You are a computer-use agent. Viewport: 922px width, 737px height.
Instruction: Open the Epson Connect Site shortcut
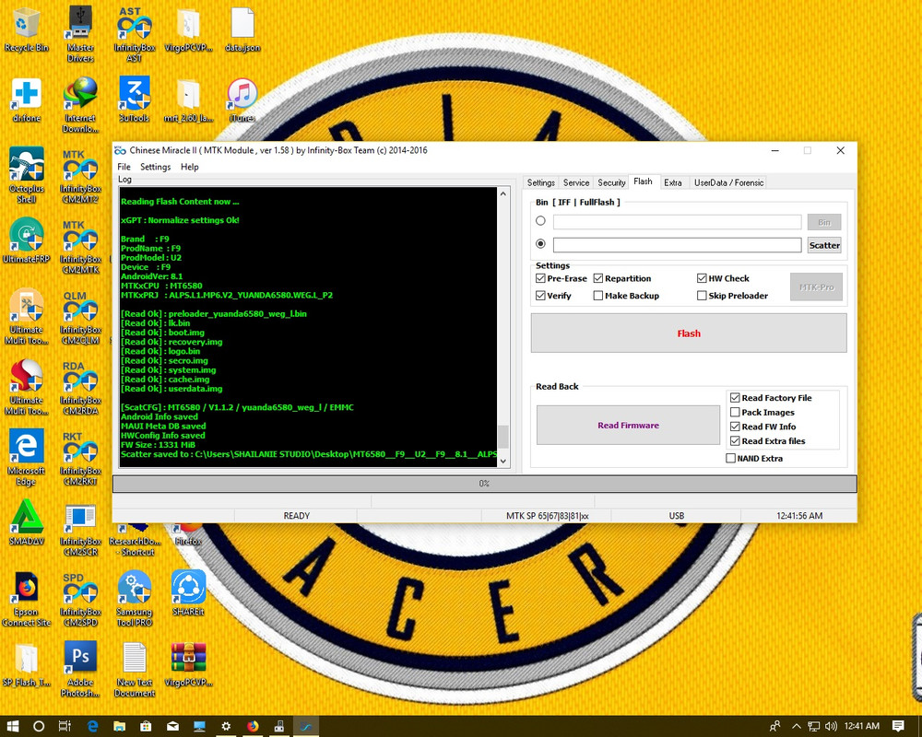[x=27, y=598]
